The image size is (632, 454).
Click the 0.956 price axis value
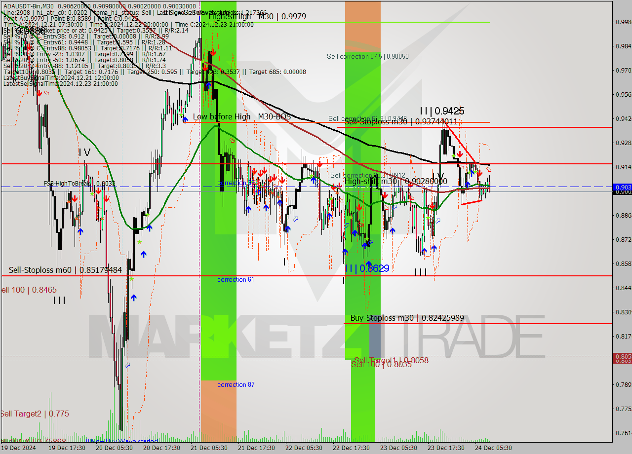click(623, 94)
